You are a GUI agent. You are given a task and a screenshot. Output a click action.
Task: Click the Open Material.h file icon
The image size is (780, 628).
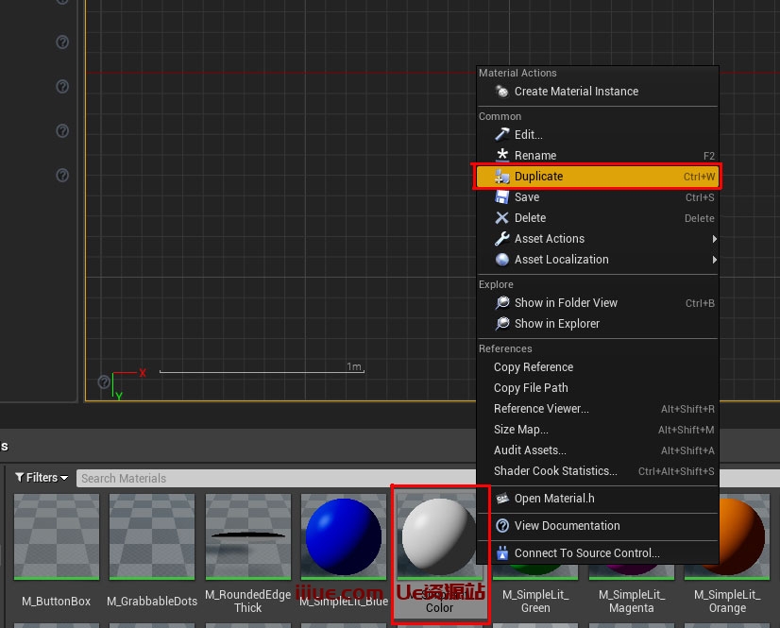click(502, 499)
